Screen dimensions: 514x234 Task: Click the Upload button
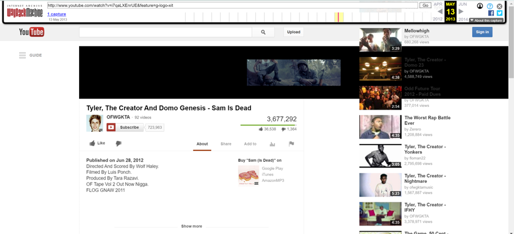294,32
